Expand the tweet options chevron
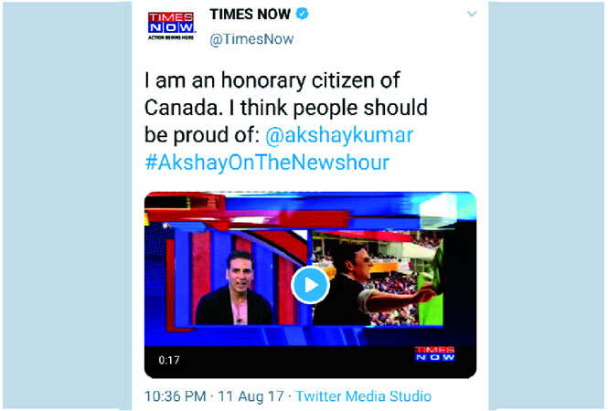 pos(472,14)
